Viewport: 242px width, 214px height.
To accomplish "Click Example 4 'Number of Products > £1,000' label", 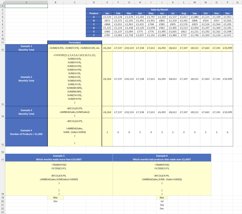I will [26, 132].
